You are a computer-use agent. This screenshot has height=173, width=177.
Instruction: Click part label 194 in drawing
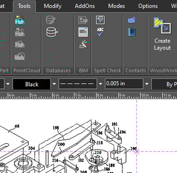tap(123, 132)
